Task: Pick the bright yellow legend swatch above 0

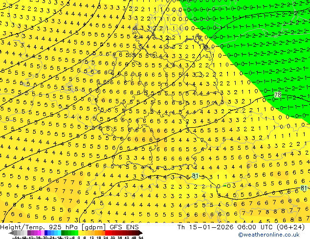Action: point(80,233)
